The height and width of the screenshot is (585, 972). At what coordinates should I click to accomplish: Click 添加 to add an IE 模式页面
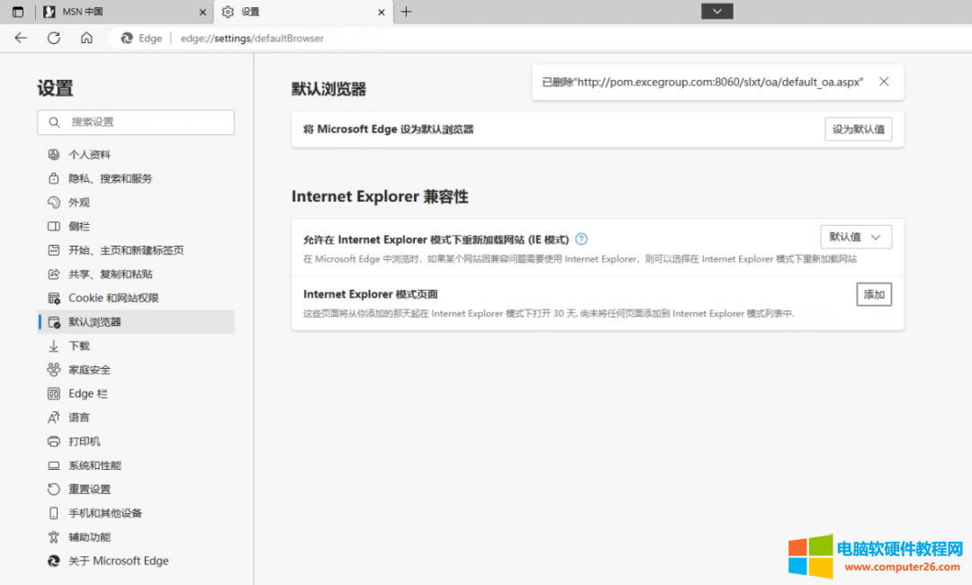(x=873, y=294)
